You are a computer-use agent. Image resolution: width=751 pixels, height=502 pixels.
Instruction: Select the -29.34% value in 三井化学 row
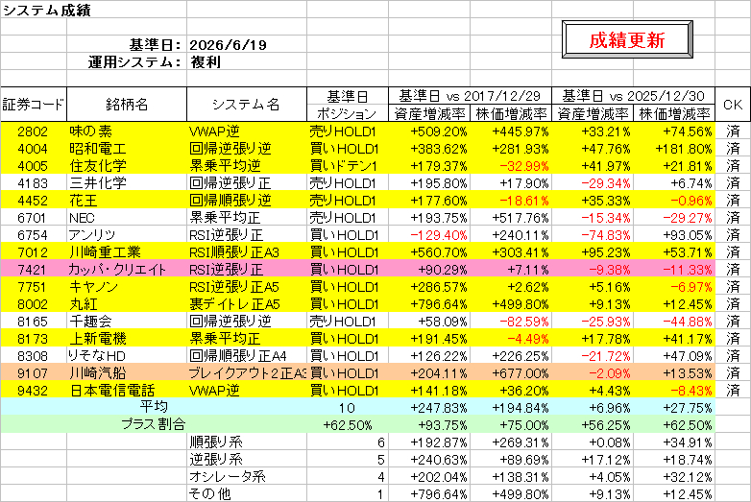[x=593, y=182]
